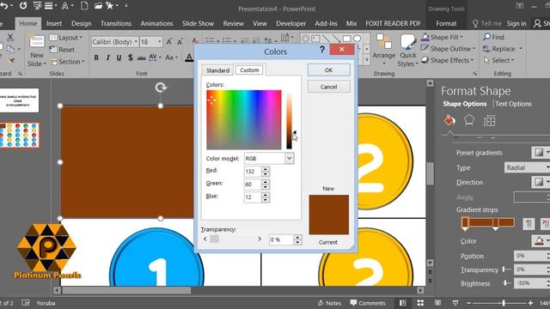Image resolution: width=550 pixels, height=309 pixels.
Task: Click the Red value field showing 132
Action: 253,172
